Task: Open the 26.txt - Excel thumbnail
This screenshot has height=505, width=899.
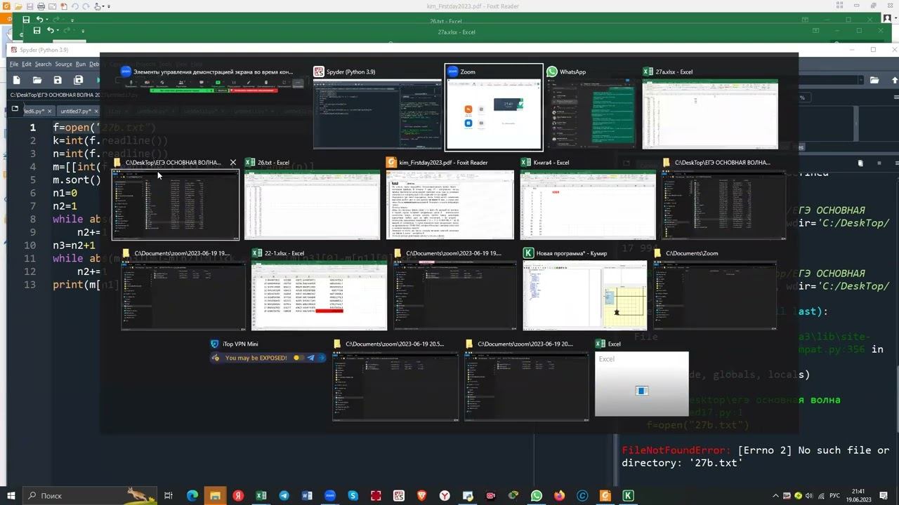Action: coord(312,204)
